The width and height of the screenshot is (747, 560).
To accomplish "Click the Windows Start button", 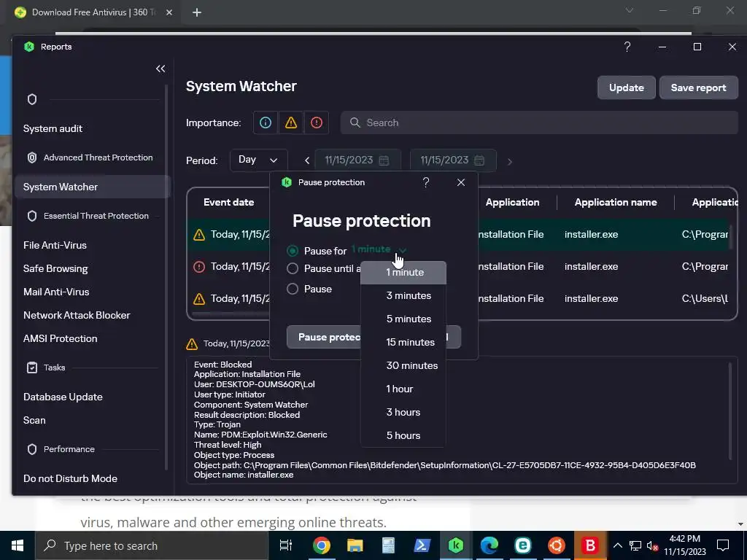I will tap(18, 545).
